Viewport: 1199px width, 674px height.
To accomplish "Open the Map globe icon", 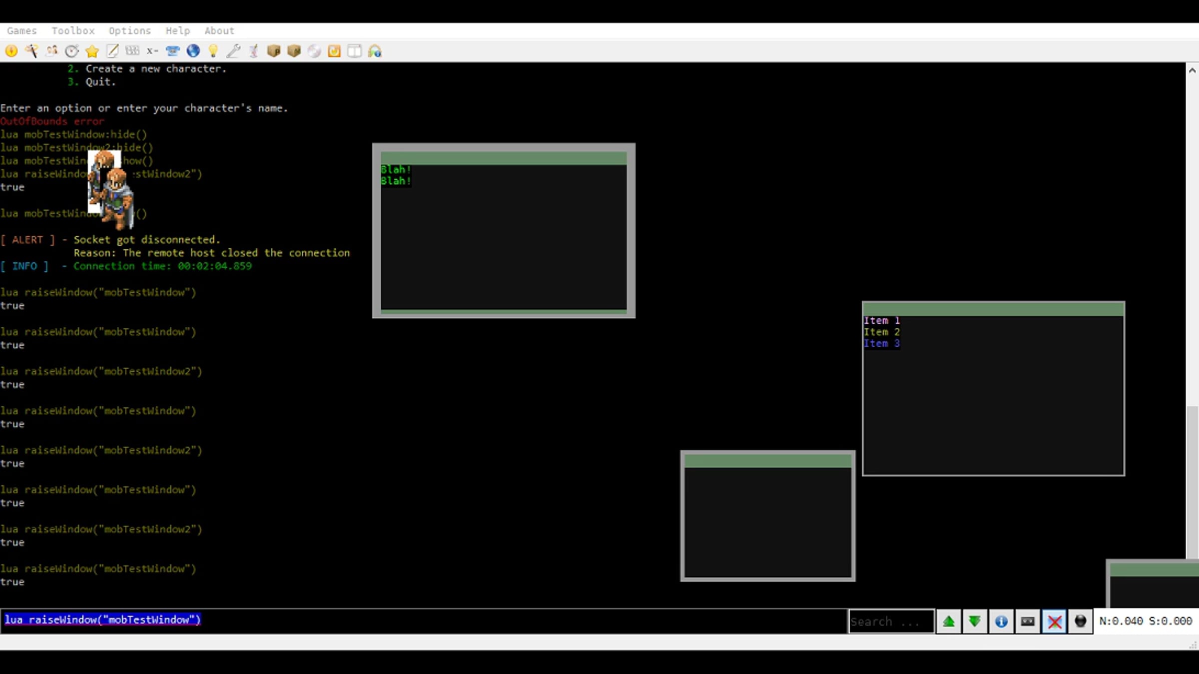I will click(193, 51).
